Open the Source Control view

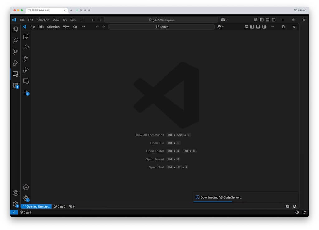[x=26, y=58]
